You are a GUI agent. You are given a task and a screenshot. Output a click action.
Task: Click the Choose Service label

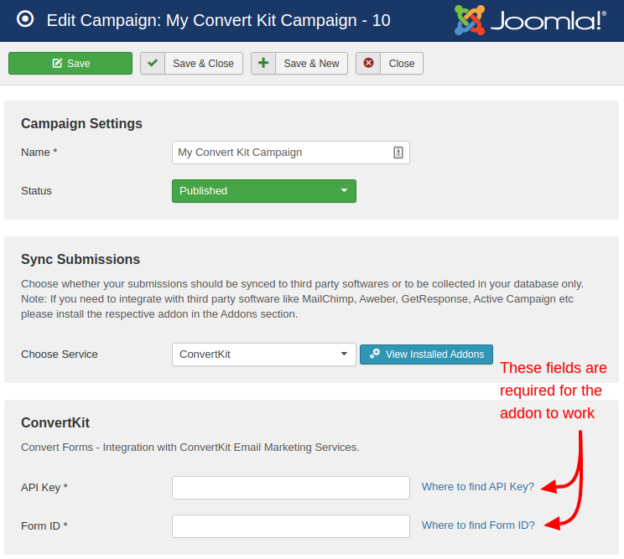[60, 355]
